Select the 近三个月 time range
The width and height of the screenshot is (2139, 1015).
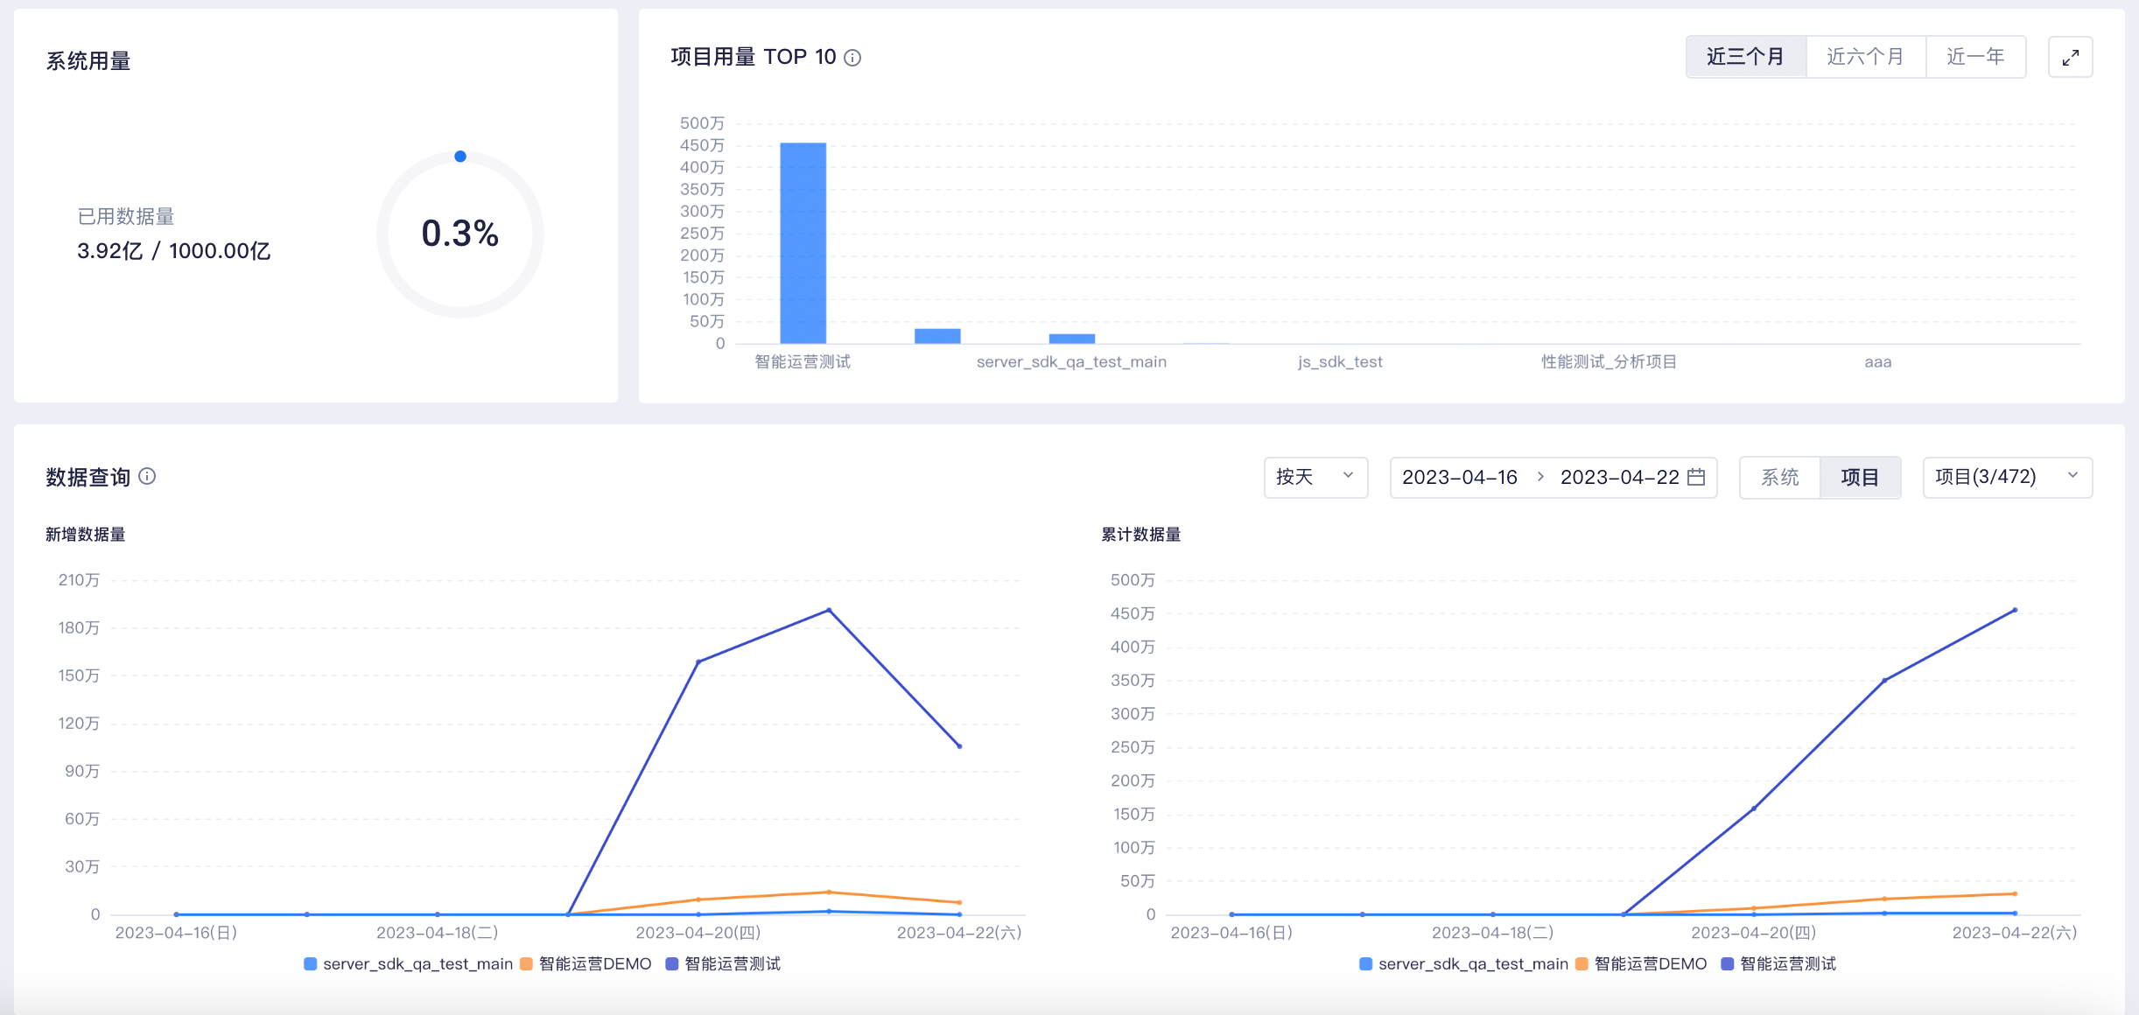tap(1745, 57)
